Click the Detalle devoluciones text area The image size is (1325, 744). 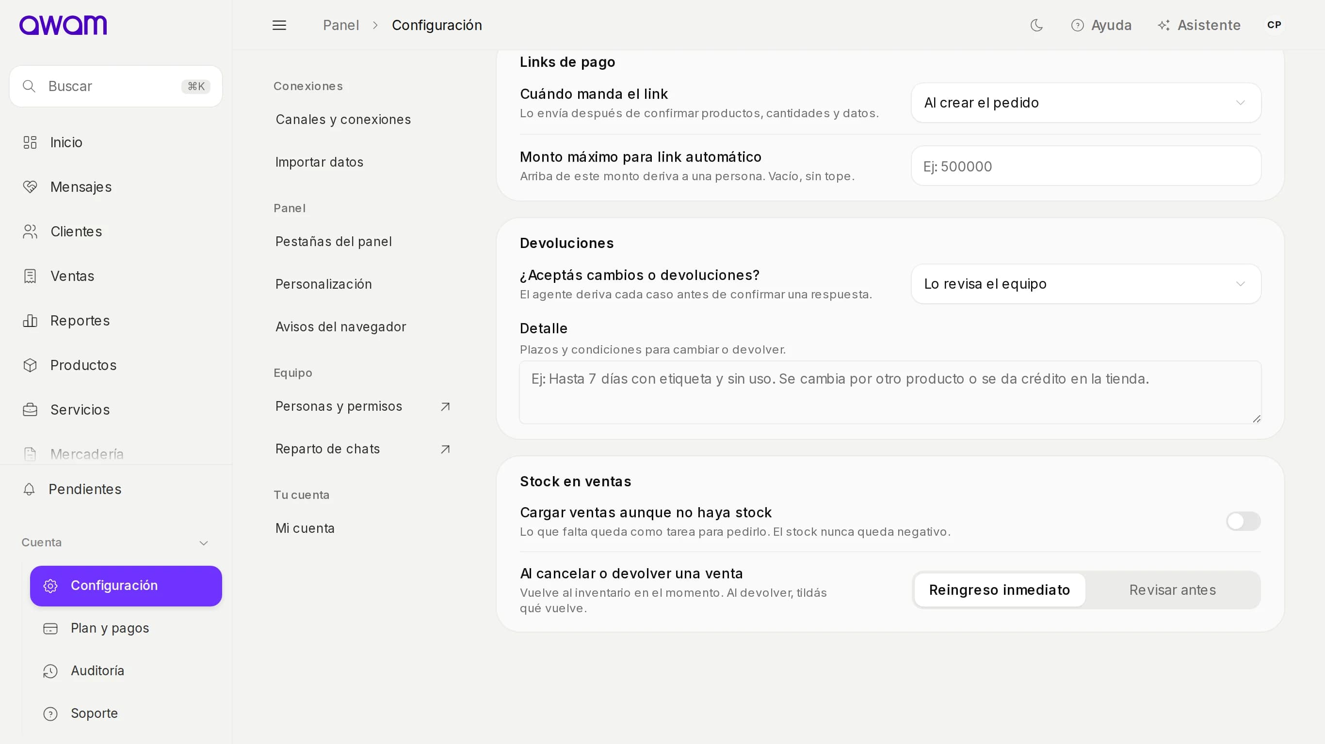890,392
